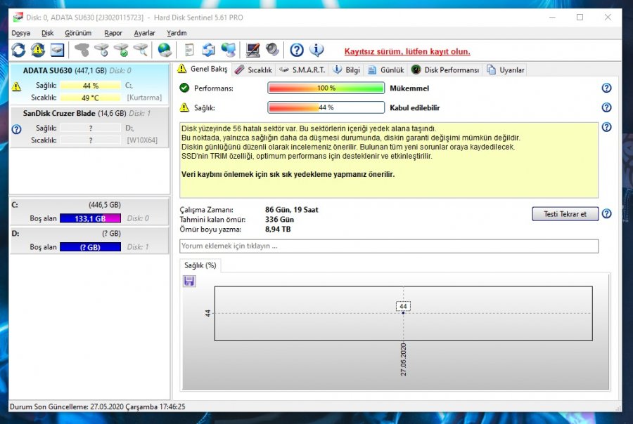Click the Sağlık 44 % health bar
The image size is (633, 424).
(x=326, y=107)
